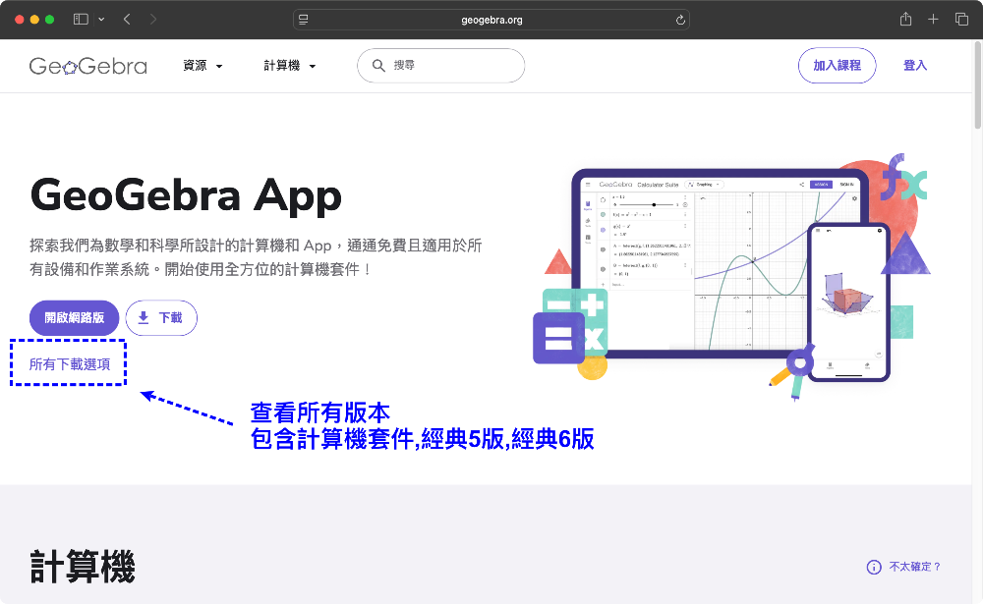The width and height of the screenshot is (983, 604).
Task: Click the geogebra.org address bar
Action: pyautogui.click(x=491, y=20)
